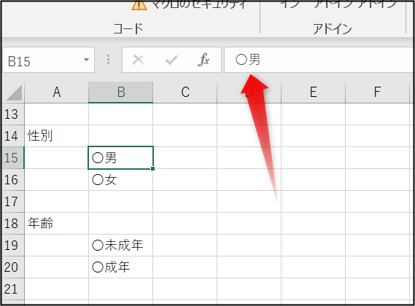Click the Enter checkmark icon in formula bar
This screenshot has width=415, height=306.
171,60
